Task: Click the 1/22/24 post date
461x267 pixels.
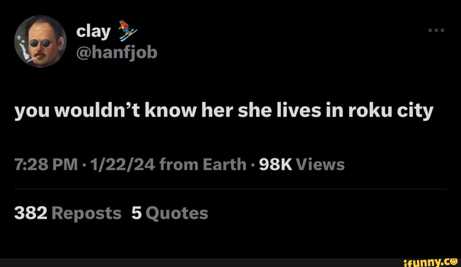Action: [123, 164]
